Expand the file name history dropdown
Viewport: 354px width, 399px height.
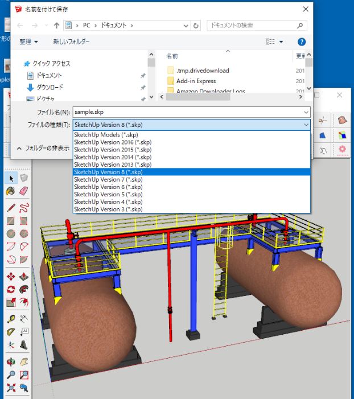(x=306, y=112)
